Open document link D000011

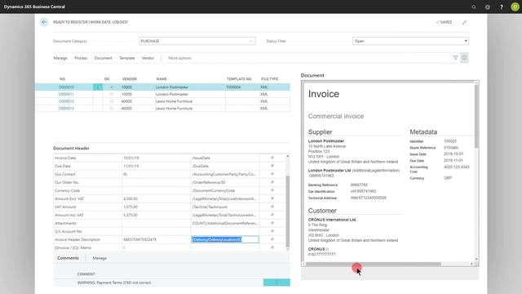[66, 94]
